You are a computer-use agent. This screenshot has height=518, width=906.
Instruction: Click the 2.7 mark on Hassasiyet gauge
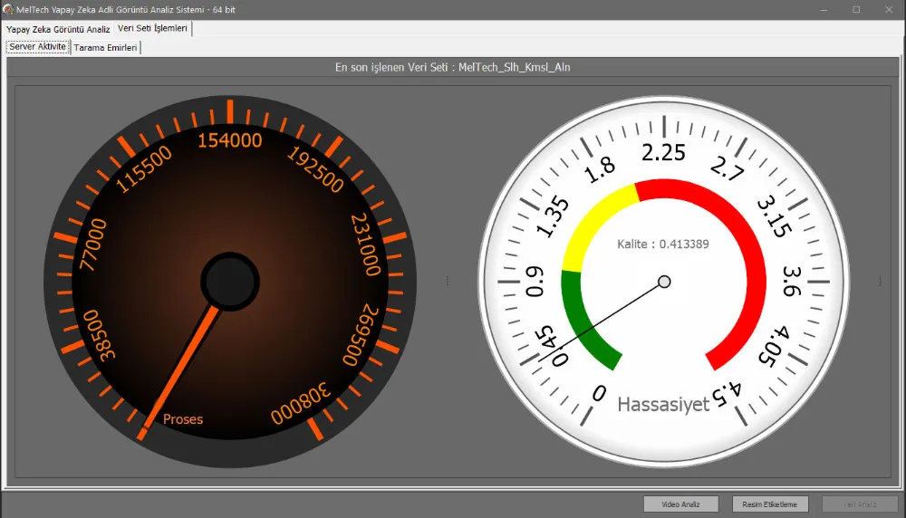[x=727, y=168]
